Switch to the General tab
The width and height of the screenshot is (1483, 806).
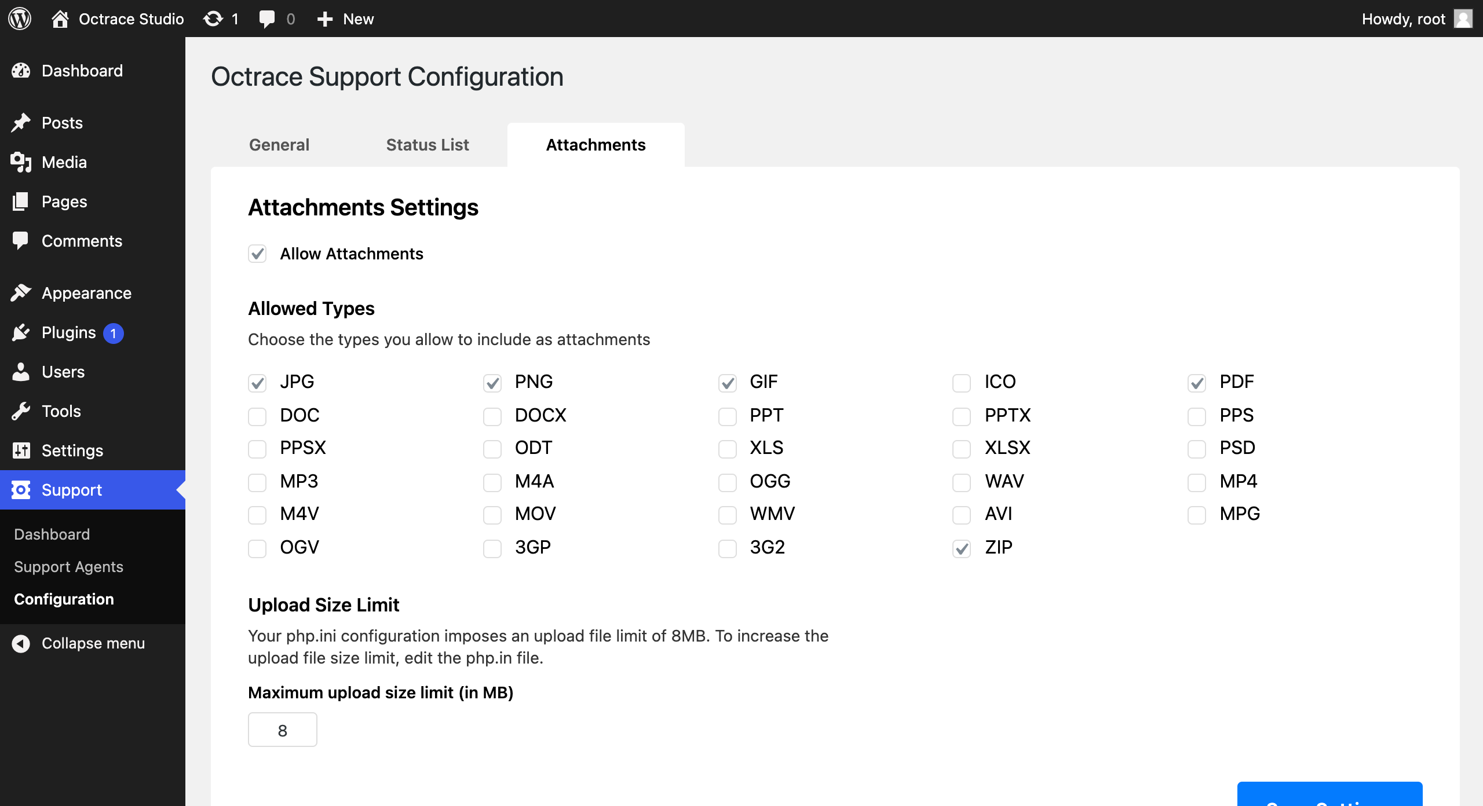(x=279, y=145)
